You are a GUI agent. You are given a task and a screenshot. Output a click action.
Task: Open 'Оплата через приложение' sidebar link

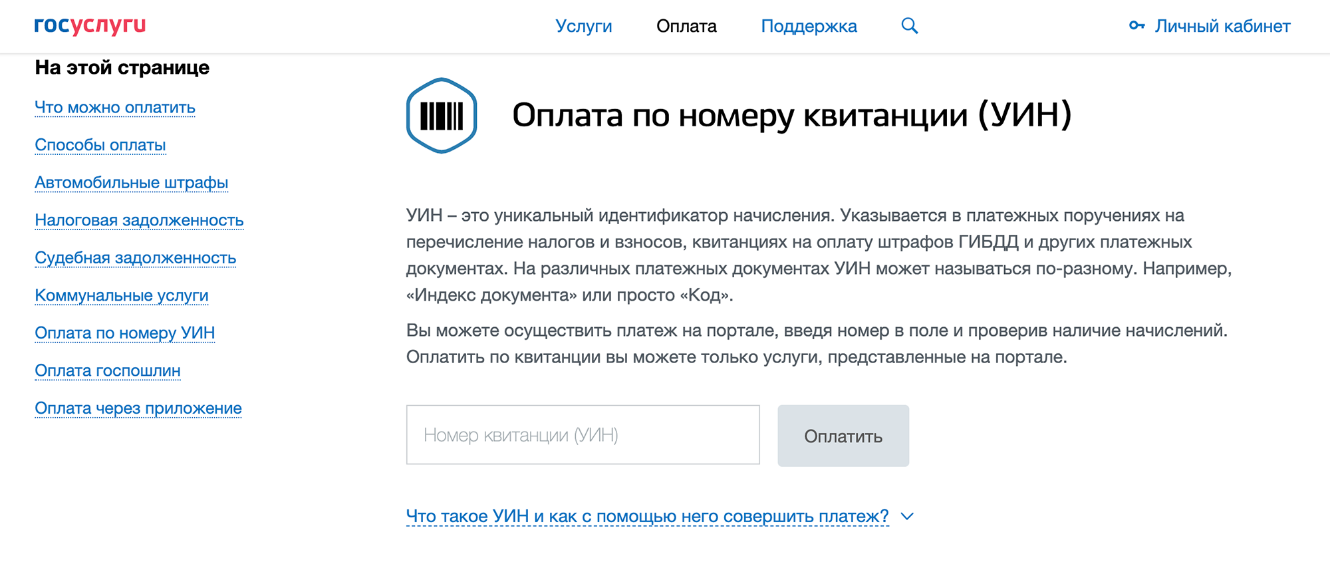138,408
